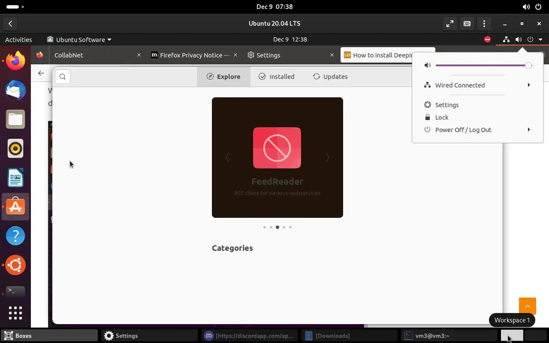The width and height of the screenshot is (549, 343).
Task: Select the Settings tab in Firefox
Action: click(291, 55)
